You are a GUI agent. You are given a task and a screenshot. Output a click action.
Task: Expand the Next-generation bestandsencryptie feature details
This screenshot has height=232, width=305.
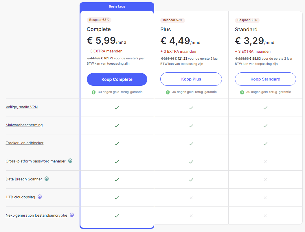[x=37, y=215]
